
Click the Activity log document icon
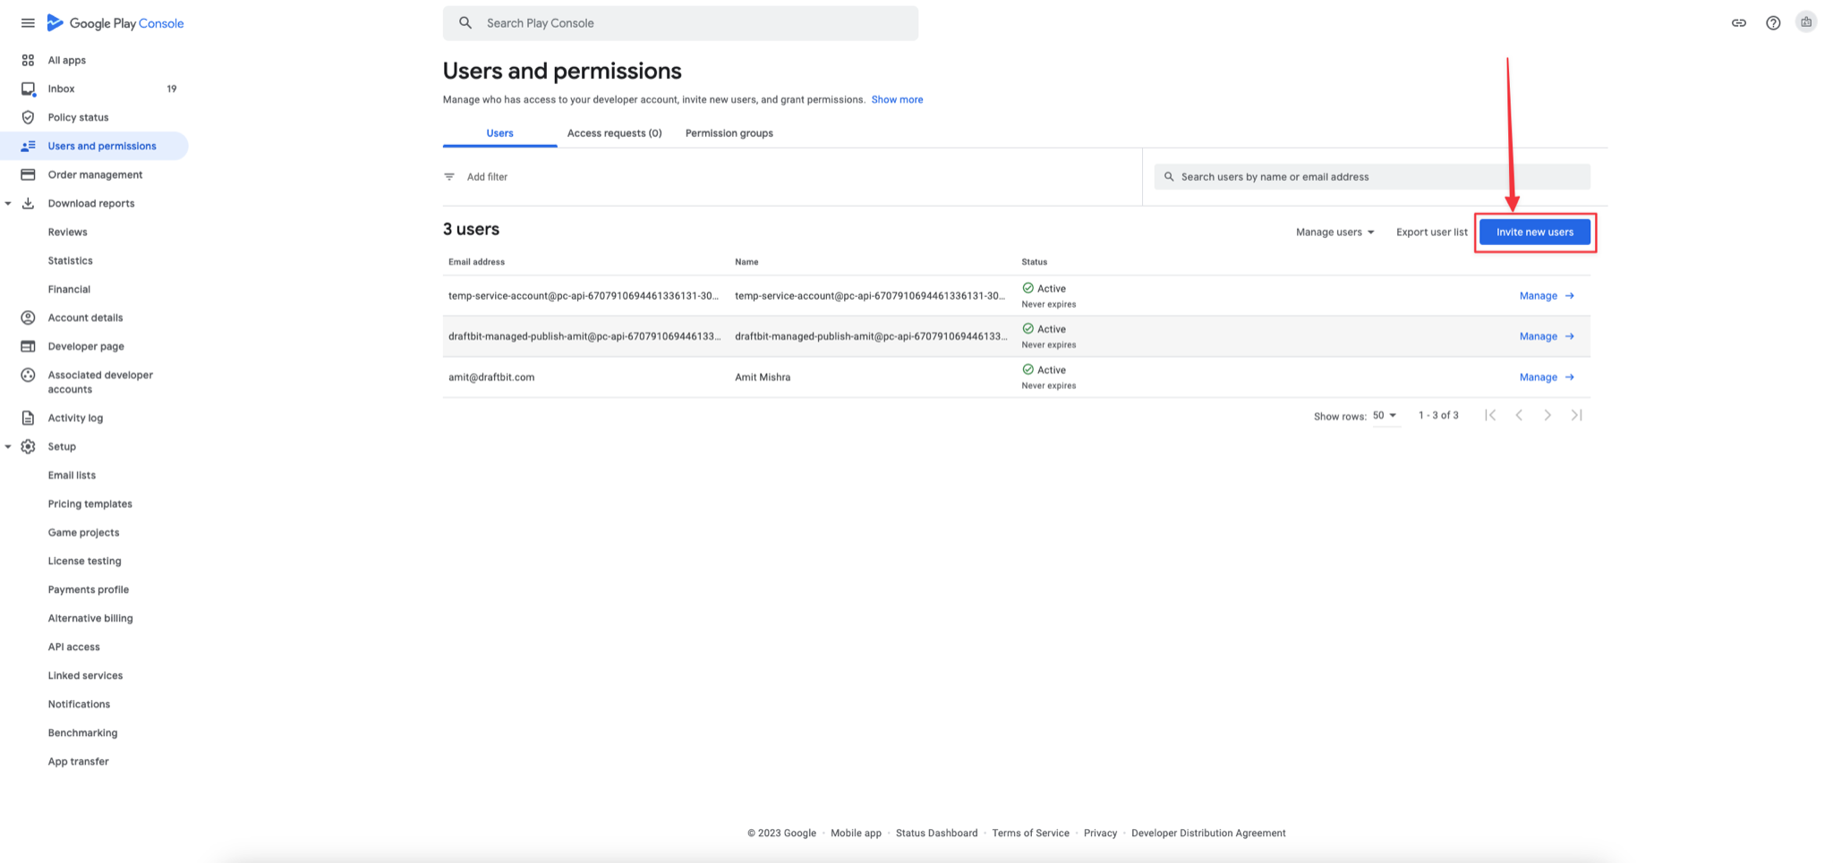pyautogui.click(x=28, y=418)
